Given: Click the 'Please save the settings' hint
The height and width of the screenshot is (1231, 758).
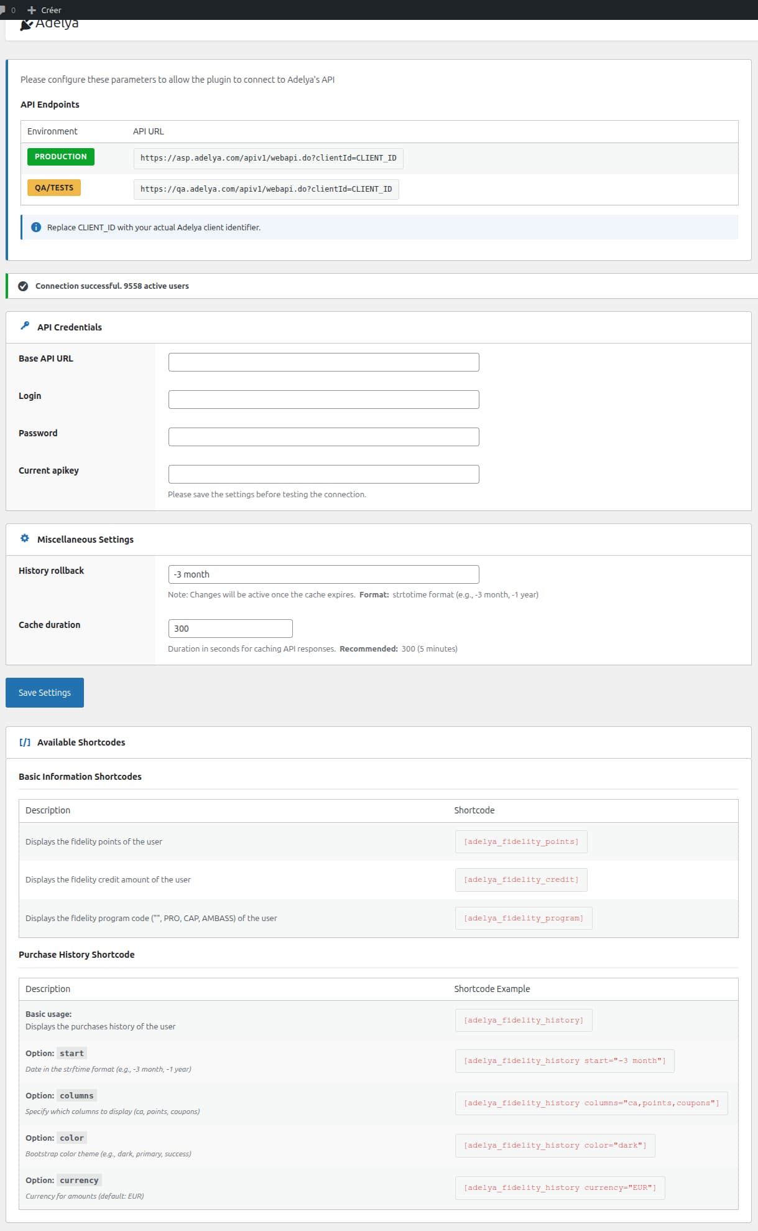Looking at the screenshot, I should [x=267, y=495].
